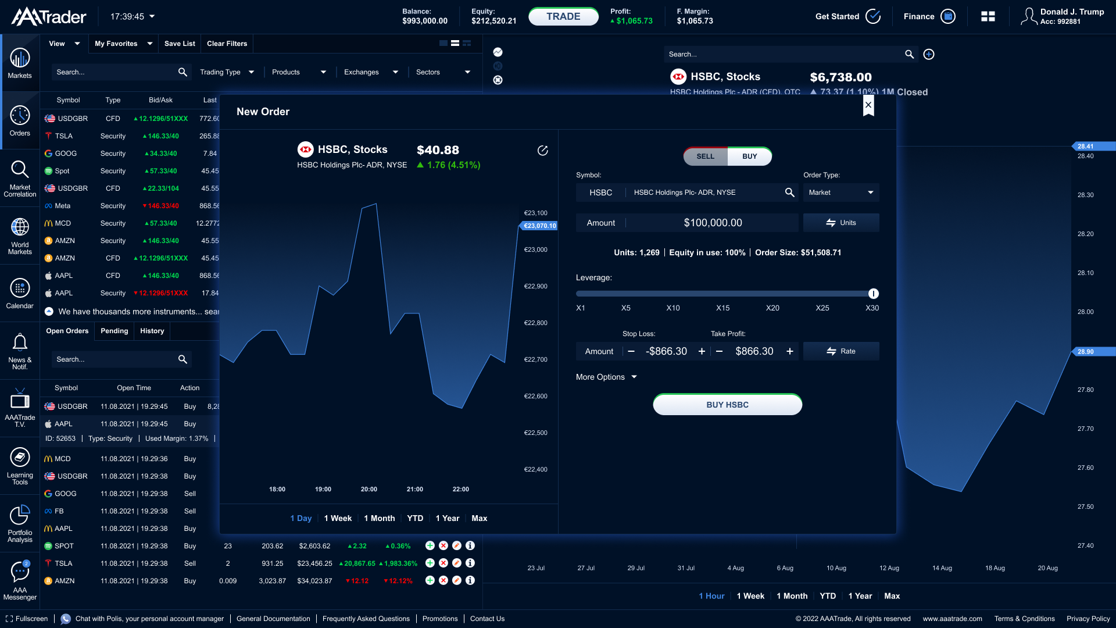
Task: Expand More Options in New Order
Action: tap(606, 377)
